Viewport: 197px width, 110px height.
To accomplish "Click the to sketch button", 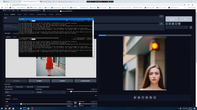I will coord(39,81).
